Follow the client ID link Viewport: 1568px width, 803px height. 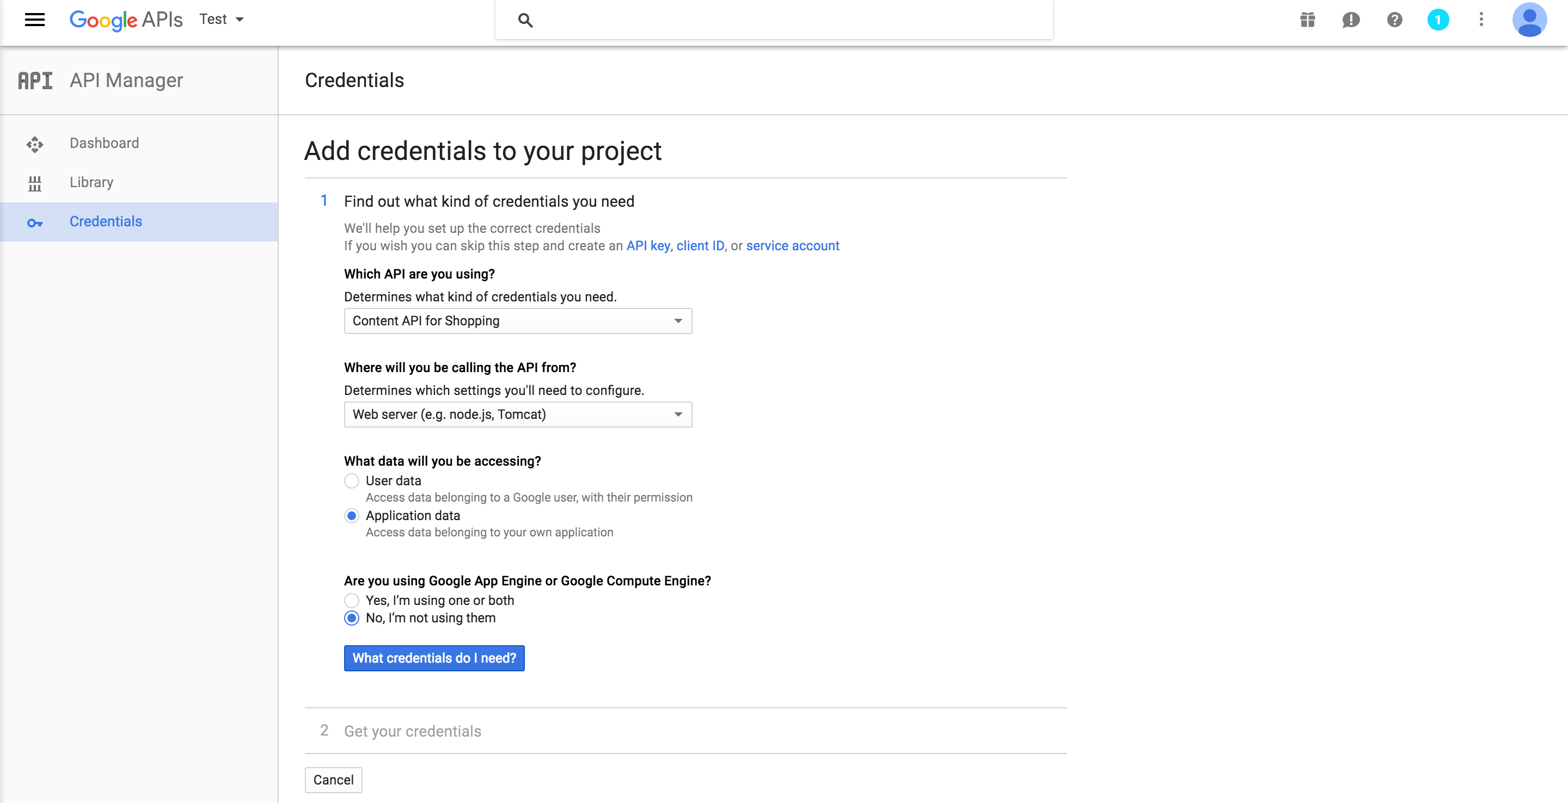click(700, 246)
